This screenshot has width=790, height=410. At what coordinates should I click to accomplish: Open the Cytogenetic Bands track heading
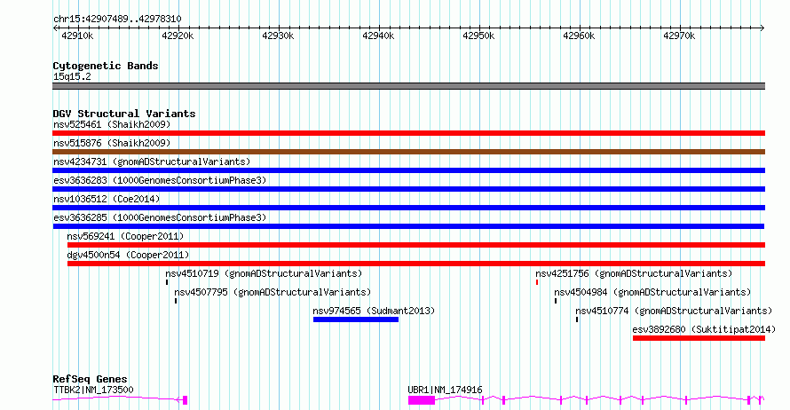(106, 66)
